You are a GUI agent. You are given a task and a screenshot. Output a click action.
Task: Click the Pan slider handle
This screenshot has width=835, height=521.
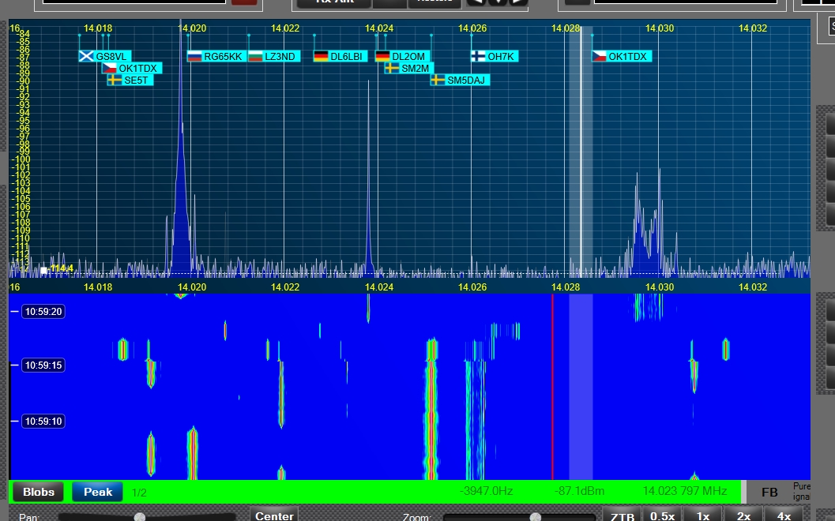140,517
